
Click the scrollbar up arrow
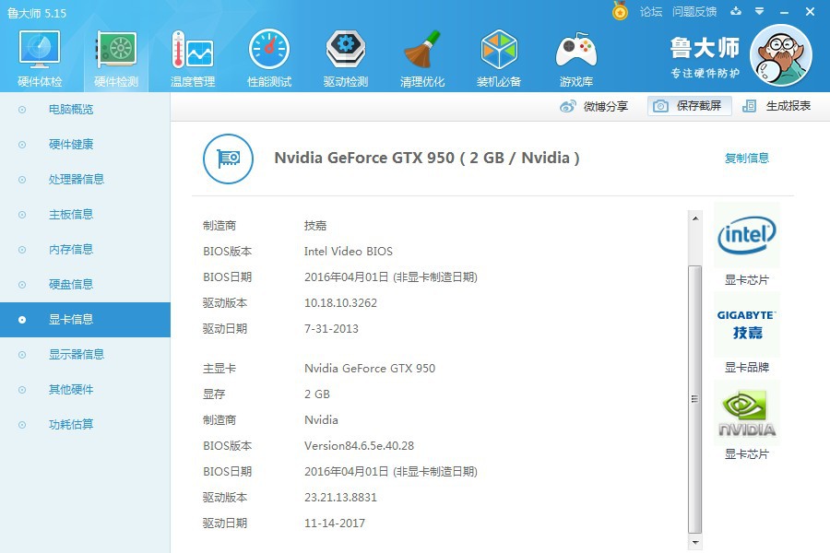click(x=695, y=218)
